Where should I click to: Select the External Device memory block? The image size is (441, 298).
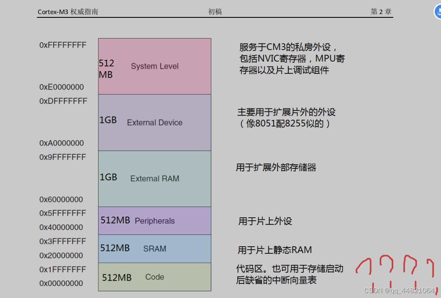(x=154, y=122)
